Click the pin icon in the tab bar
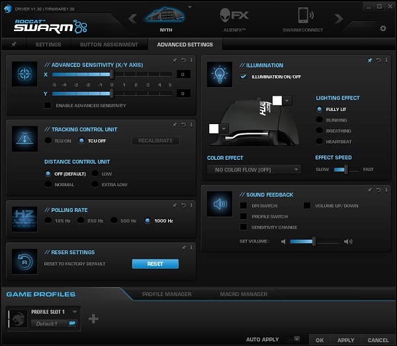The width and height of the screenshot is (397, 346). point(14,44)
